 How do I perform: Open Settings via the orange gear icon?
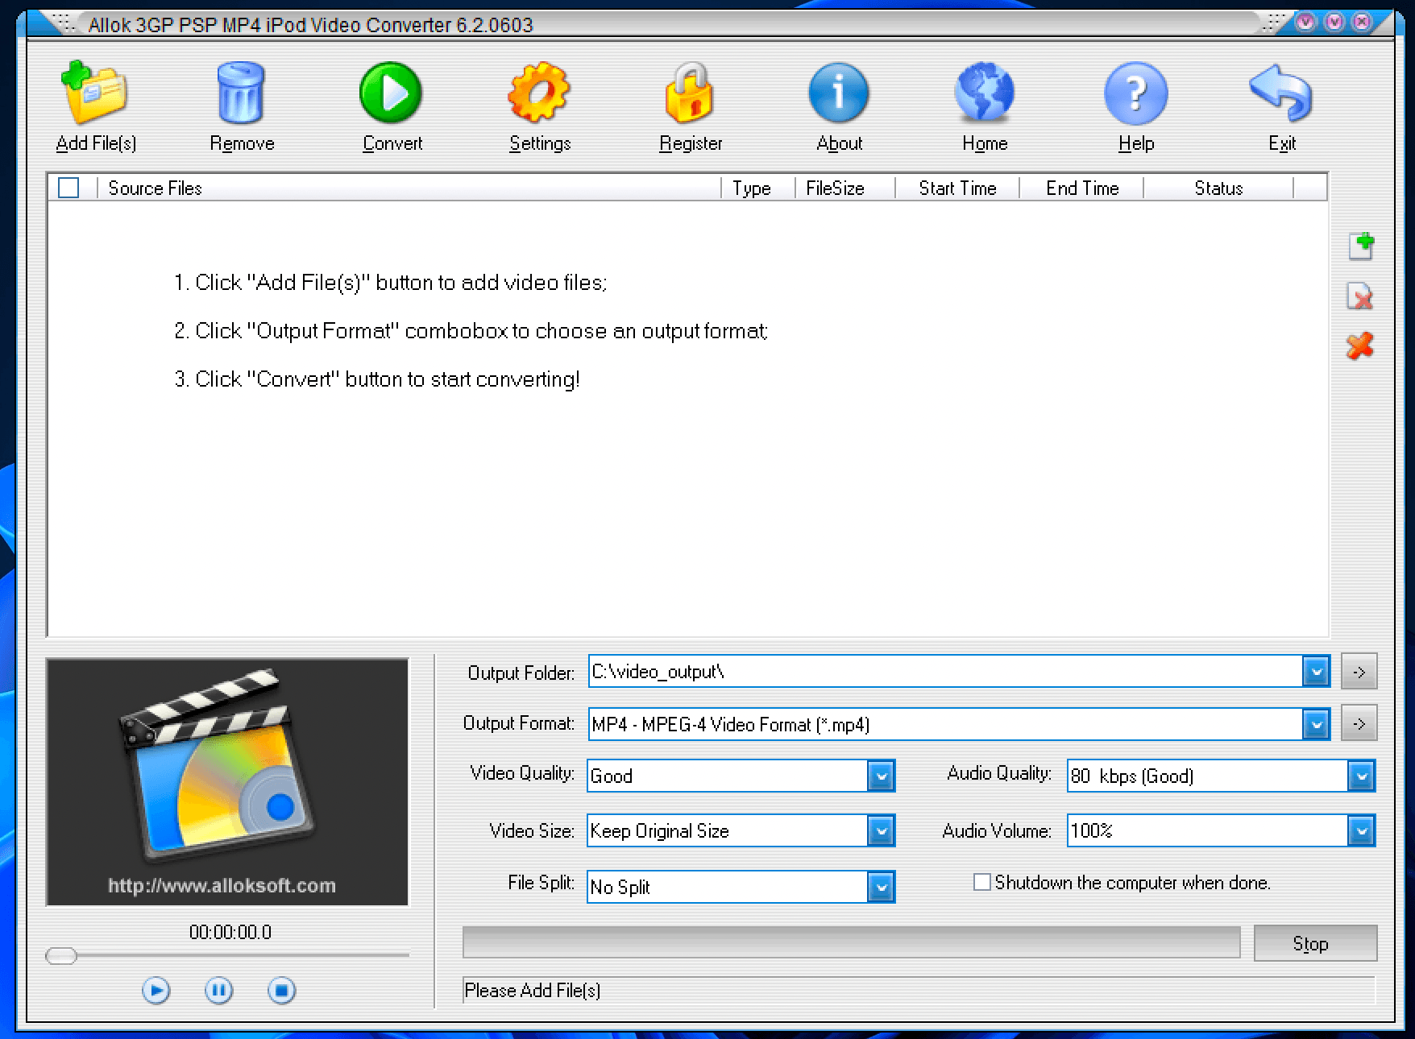click(539, 93)
